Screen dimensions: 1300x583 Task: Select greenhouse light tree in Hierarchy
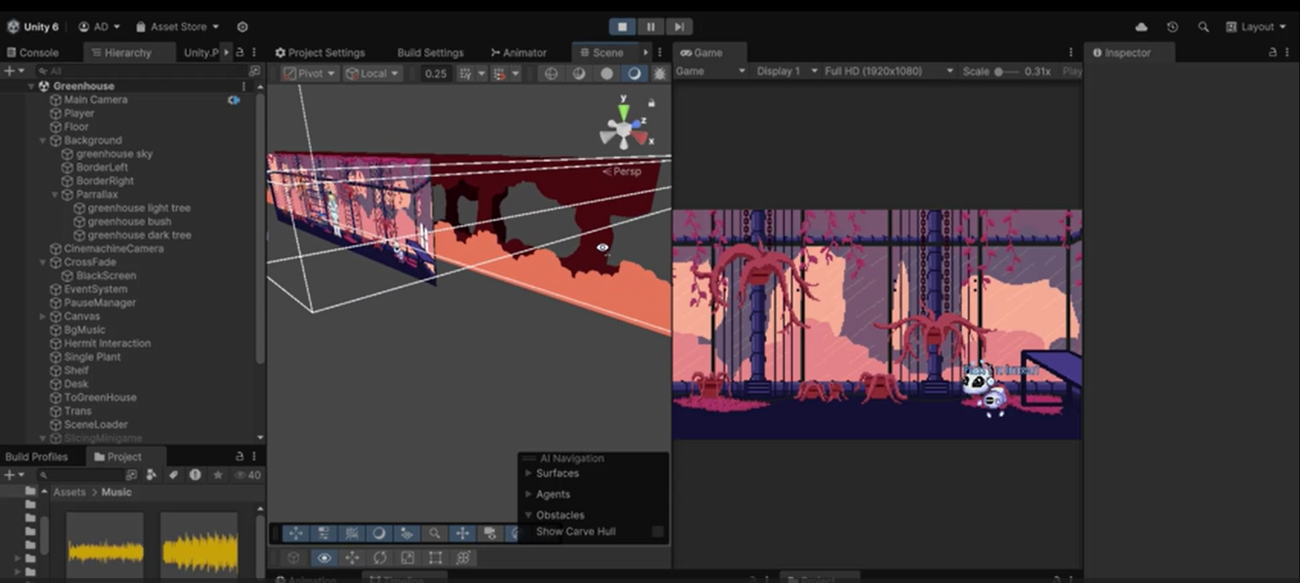click(x=138, y=207)
